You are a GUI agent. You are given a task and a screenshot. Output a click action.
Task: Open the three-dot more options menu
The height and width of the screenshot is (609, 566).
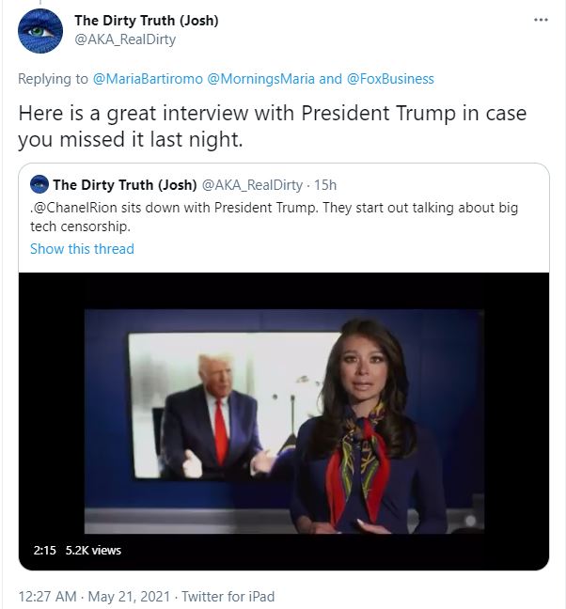coord(541,20)
